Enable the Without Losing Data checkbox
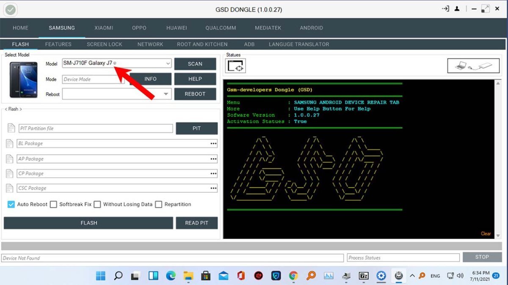 tap(97, 205)
